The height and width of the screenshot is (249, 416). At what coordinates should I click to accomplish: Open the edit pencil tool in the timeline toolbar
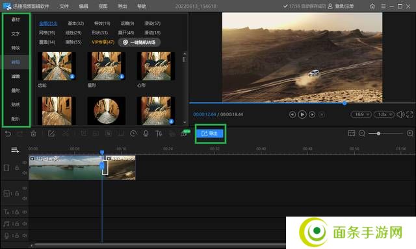coord(51,134)
